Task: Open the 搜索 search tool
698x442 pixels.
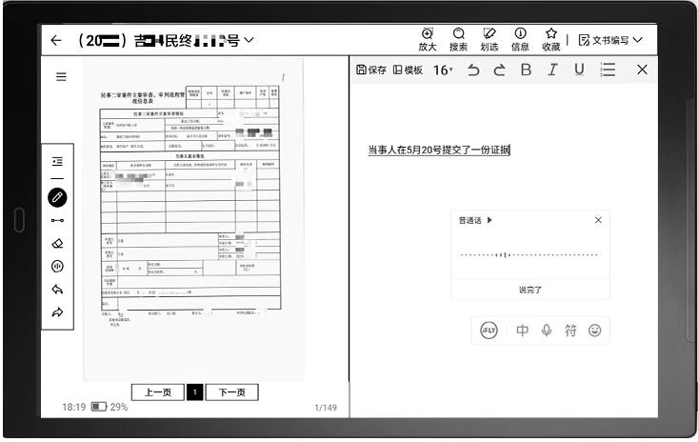Action: 459,39
